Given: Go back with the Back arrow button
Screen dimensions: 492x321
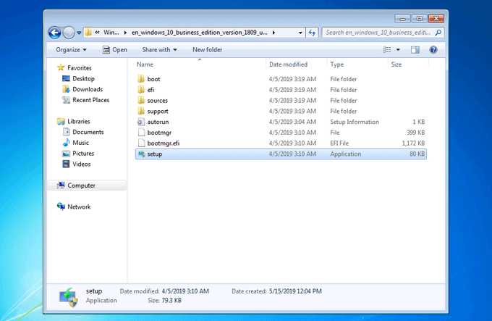Looking at the screenshot, I should [54, 33].
